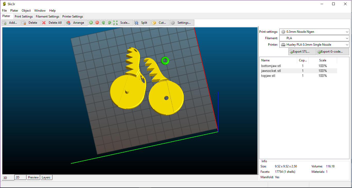This screenshot has width=352, height=188.
Task: Click the Name column header
Action: [x=278, y=60]
